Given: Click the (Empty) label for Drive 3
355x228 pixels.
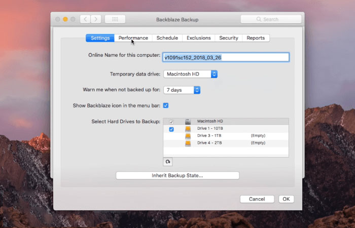Looking at the screenshot, I should tap(258, 136).
